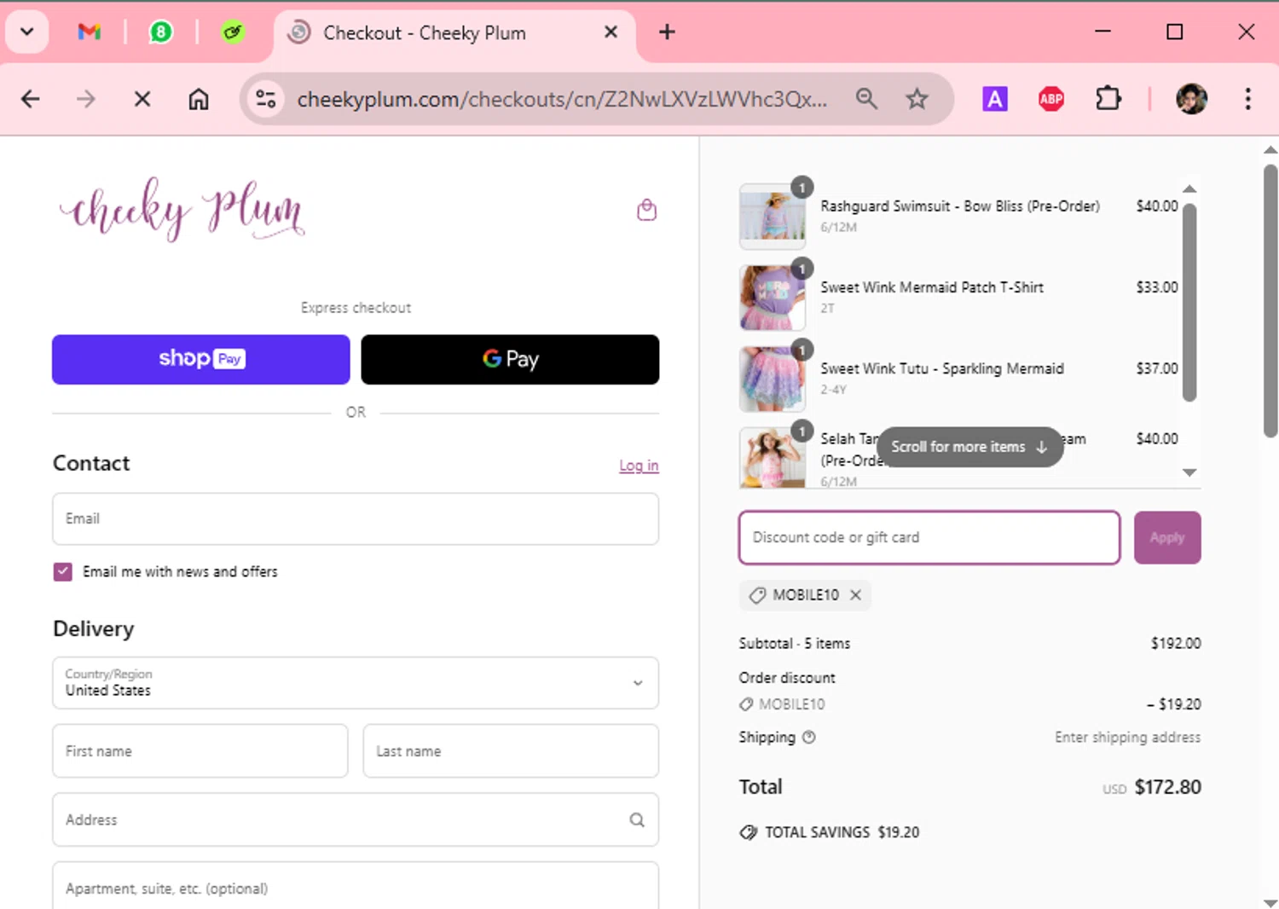Click the address search magnifier icon
Image resolution: width=1279 pixels, height=909 pixels.
(637, 819)
